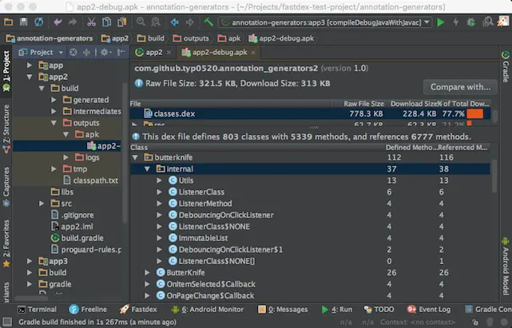The height and width of the screenshot is (328, 512).
Task: Select classpath.txt in project tree
Action: pyautogui.click(x=91, y=180)
